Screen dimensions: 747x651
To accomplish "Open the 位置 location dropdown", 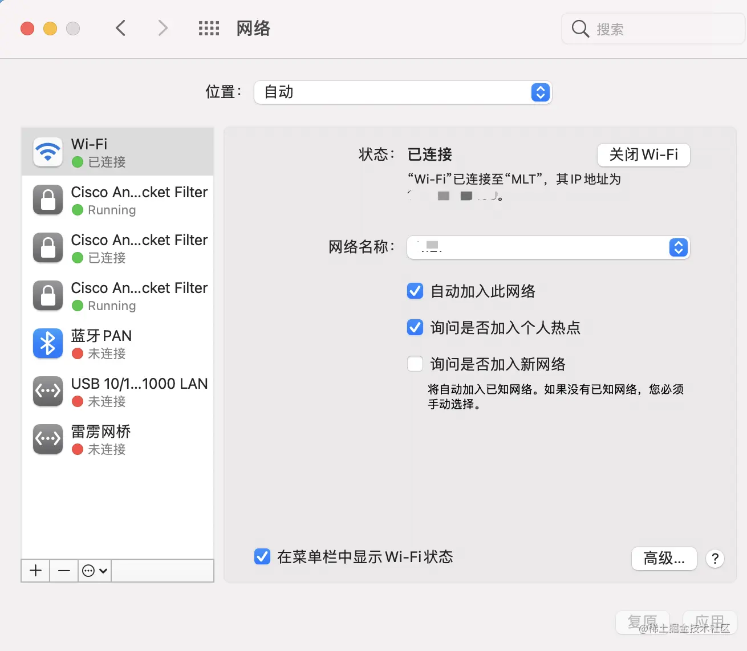I will click(x=403, y=92).
